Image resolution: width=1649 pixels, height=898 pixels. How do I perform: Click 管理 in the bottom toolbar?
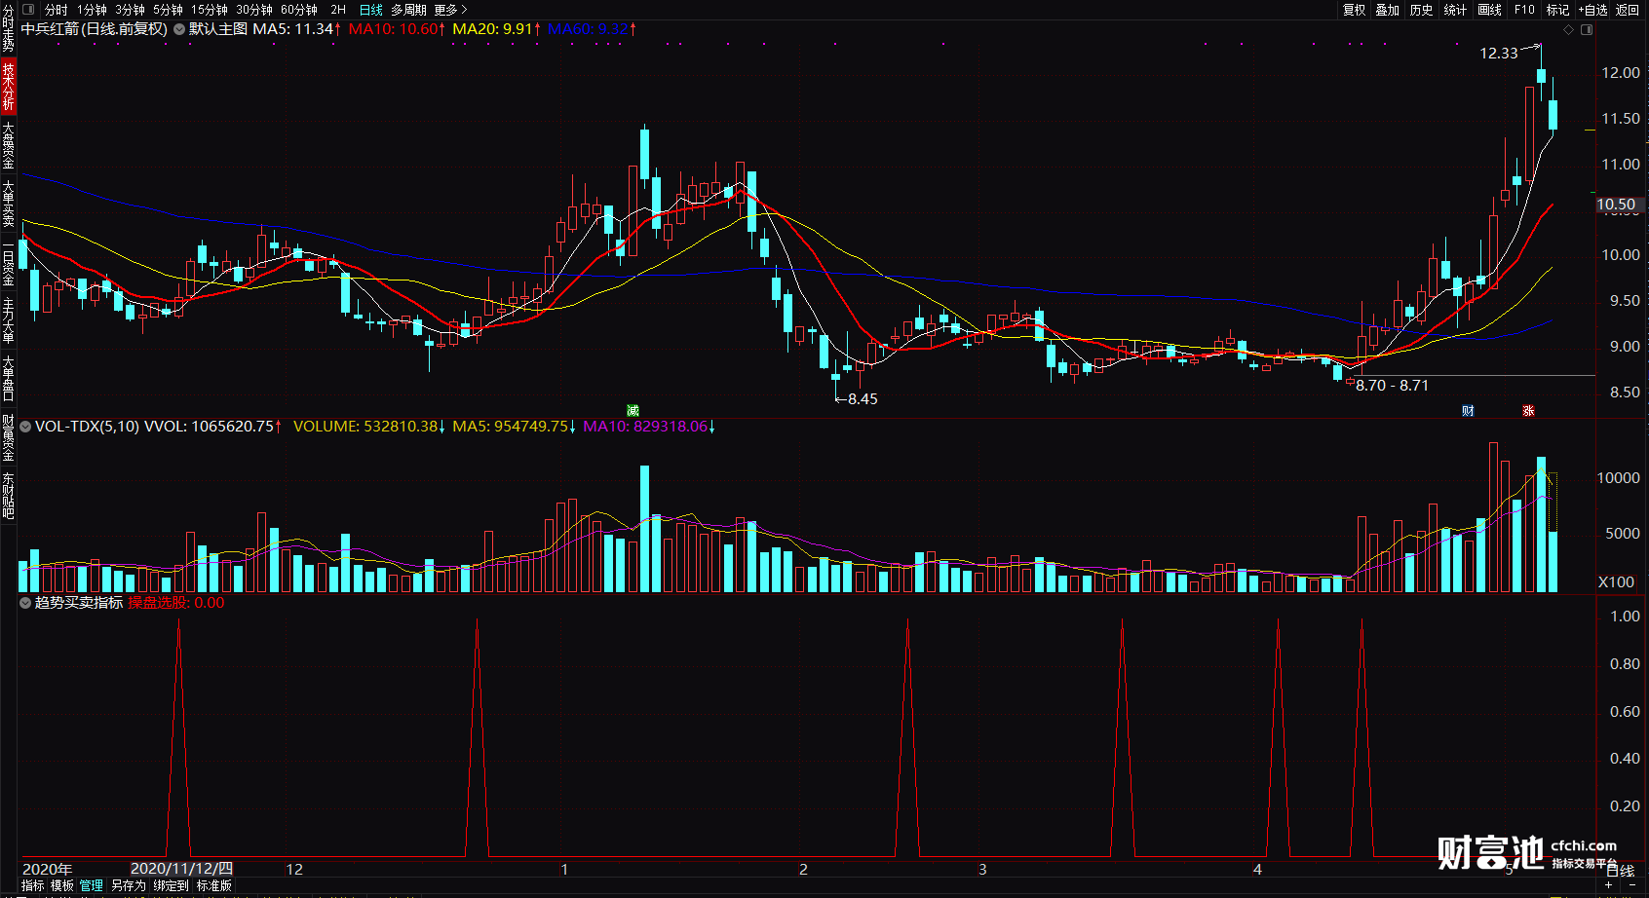(x=92, y=886)
